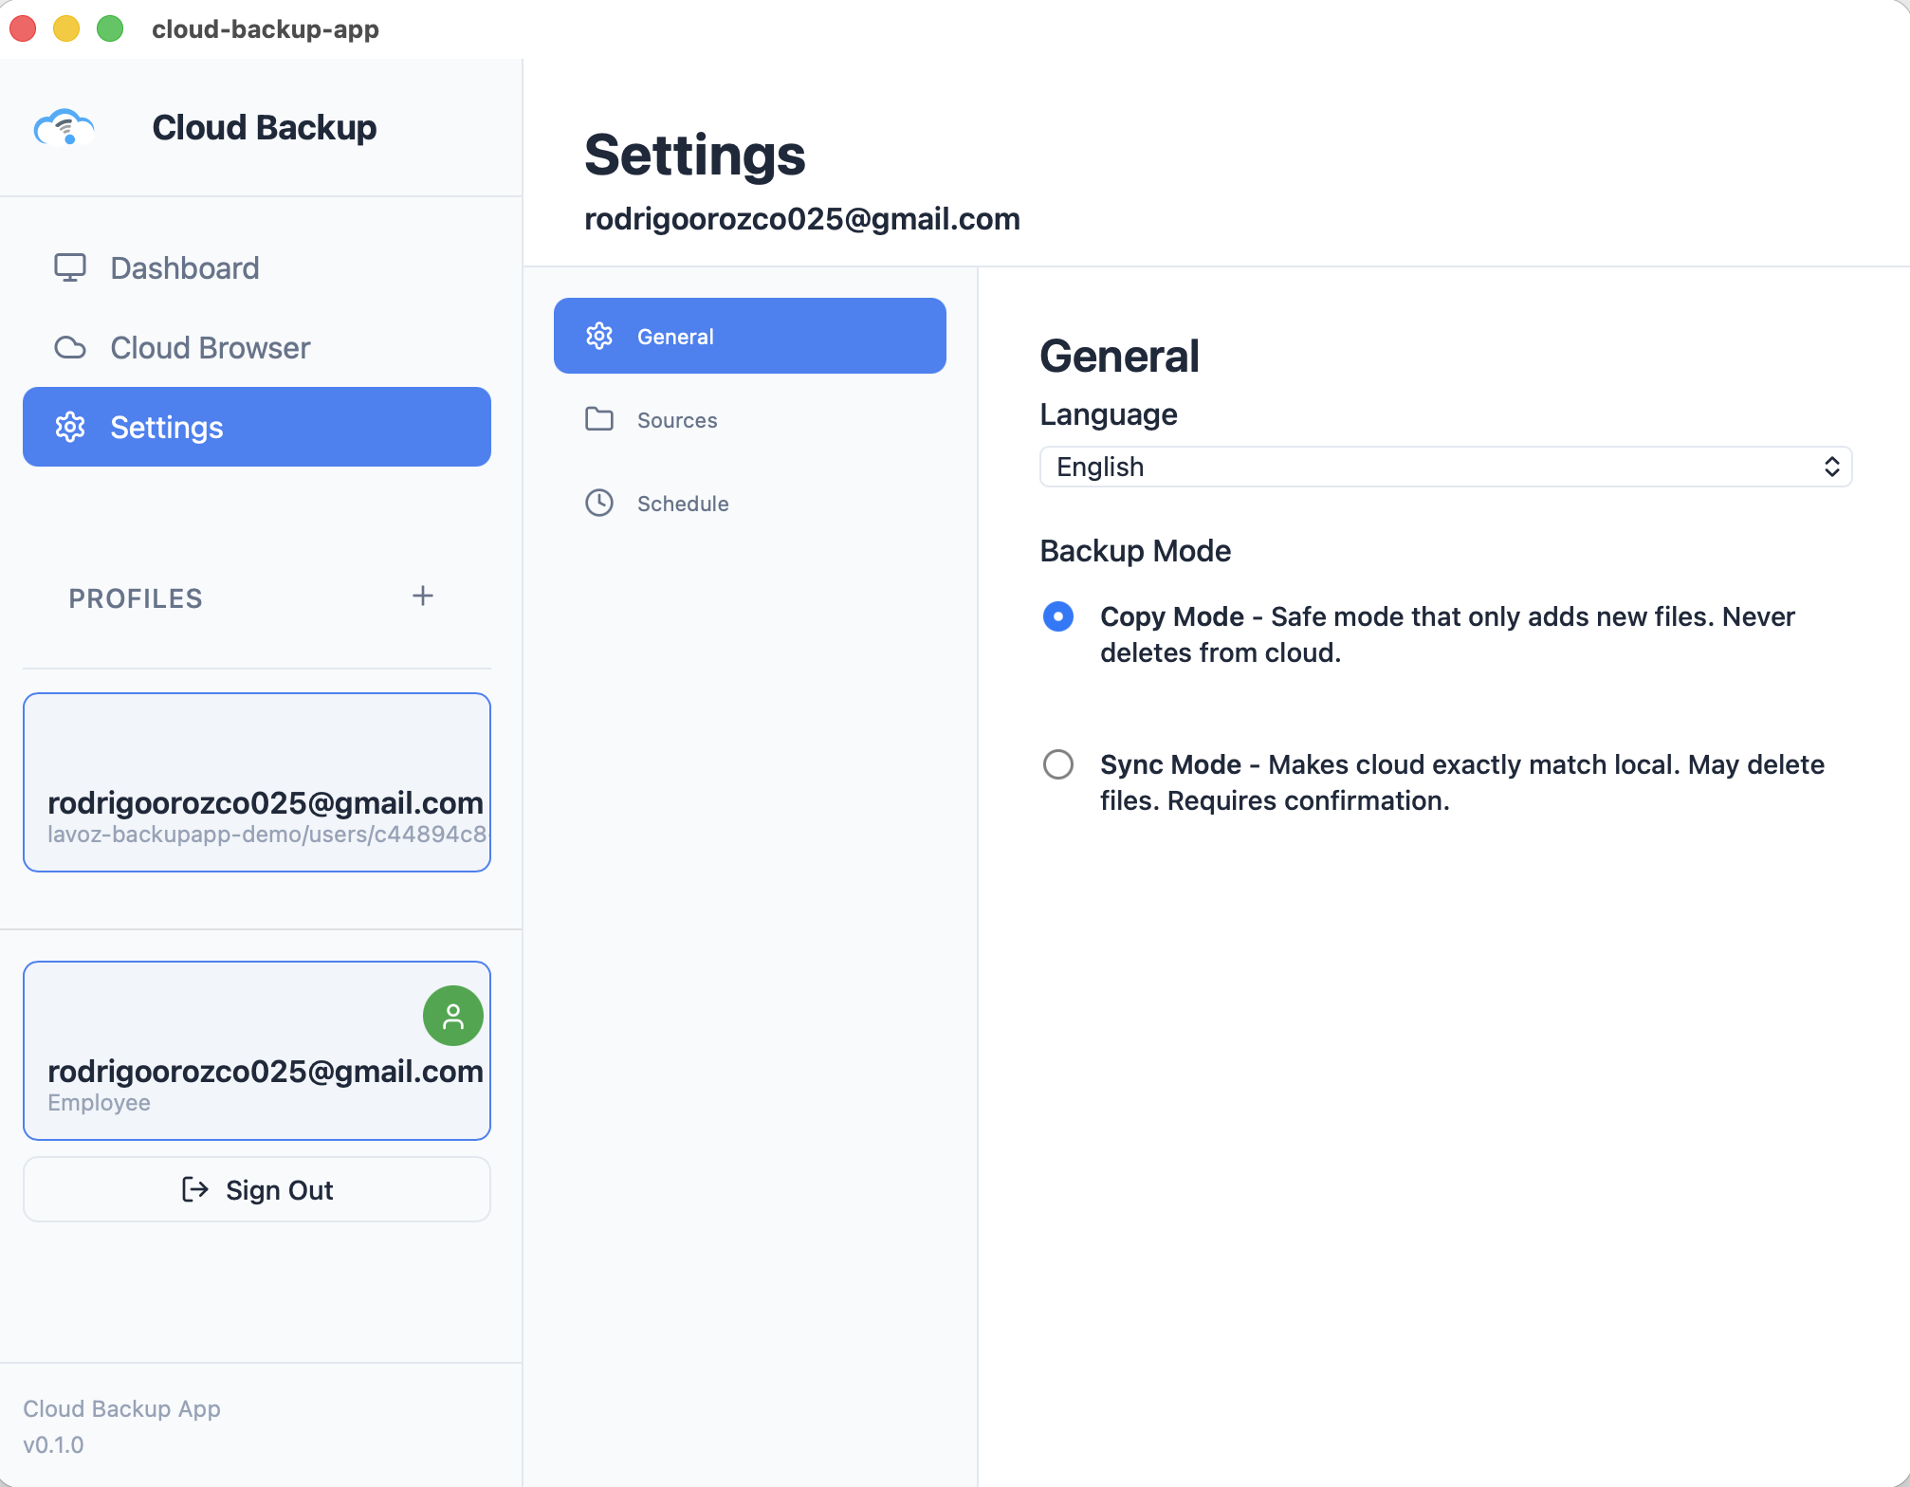Add a new profile with the plus button

pyautogui.click(x=423, y=596)
